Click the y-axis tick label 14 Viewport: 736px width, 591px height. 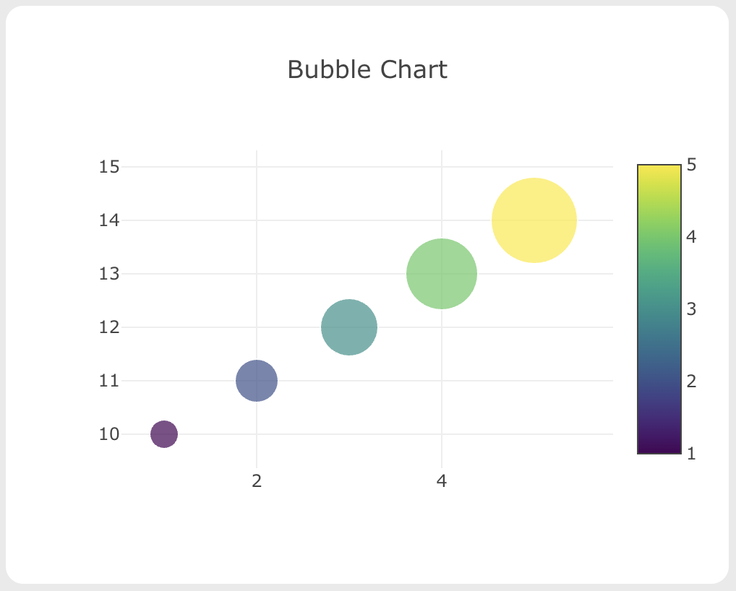(x=108, y=220)
